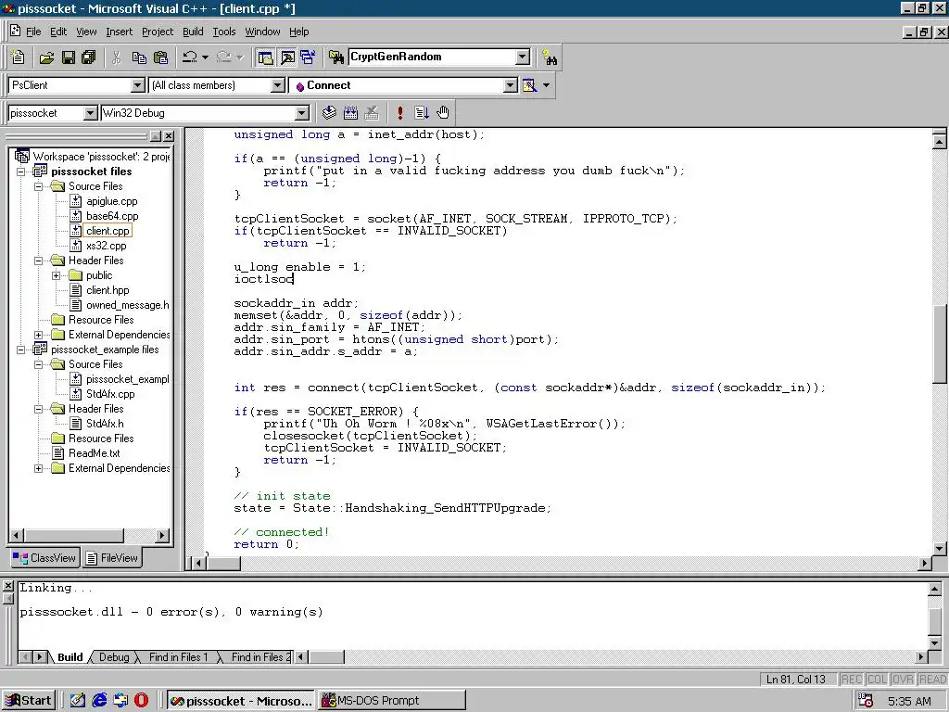Switch to the ClassView tab
Screen dimensions: 949x712
click(44, 557)
